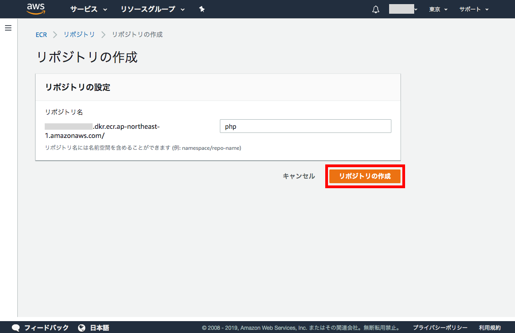This screenshot has width=515, height=333.
Task: Open the hamburger side navigation menu
Action: 8,28
